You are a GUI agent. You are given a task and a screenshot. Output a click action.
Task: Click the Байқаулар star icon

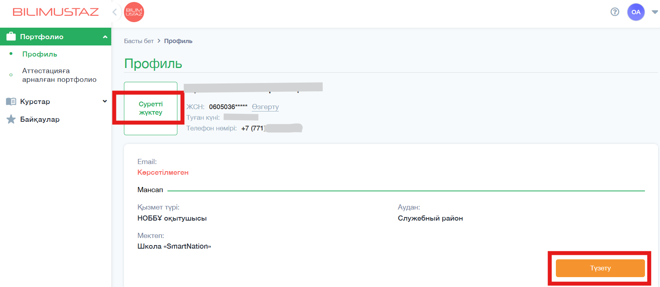tap(11, 119)
